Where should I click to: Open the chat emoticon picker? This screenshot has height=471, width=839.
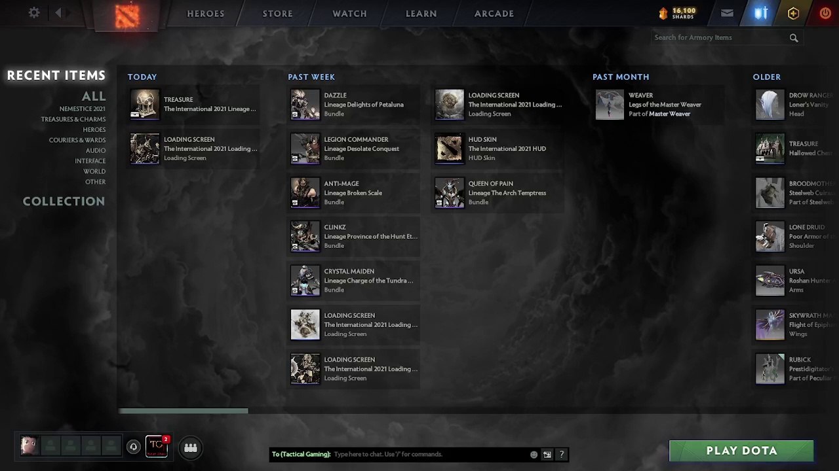click(x=534, y=455)
